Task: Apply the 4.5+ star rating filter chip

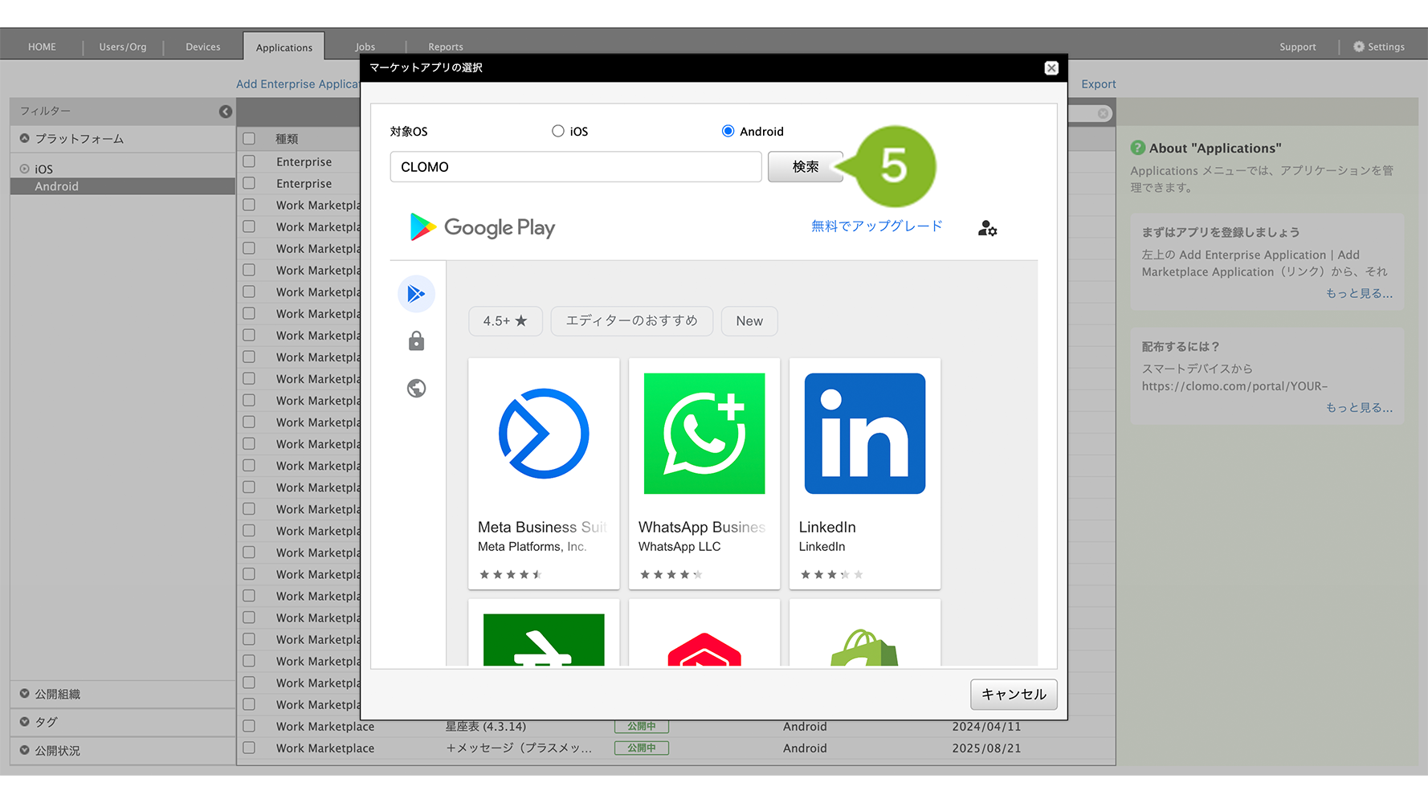Action: click(505, 321)
